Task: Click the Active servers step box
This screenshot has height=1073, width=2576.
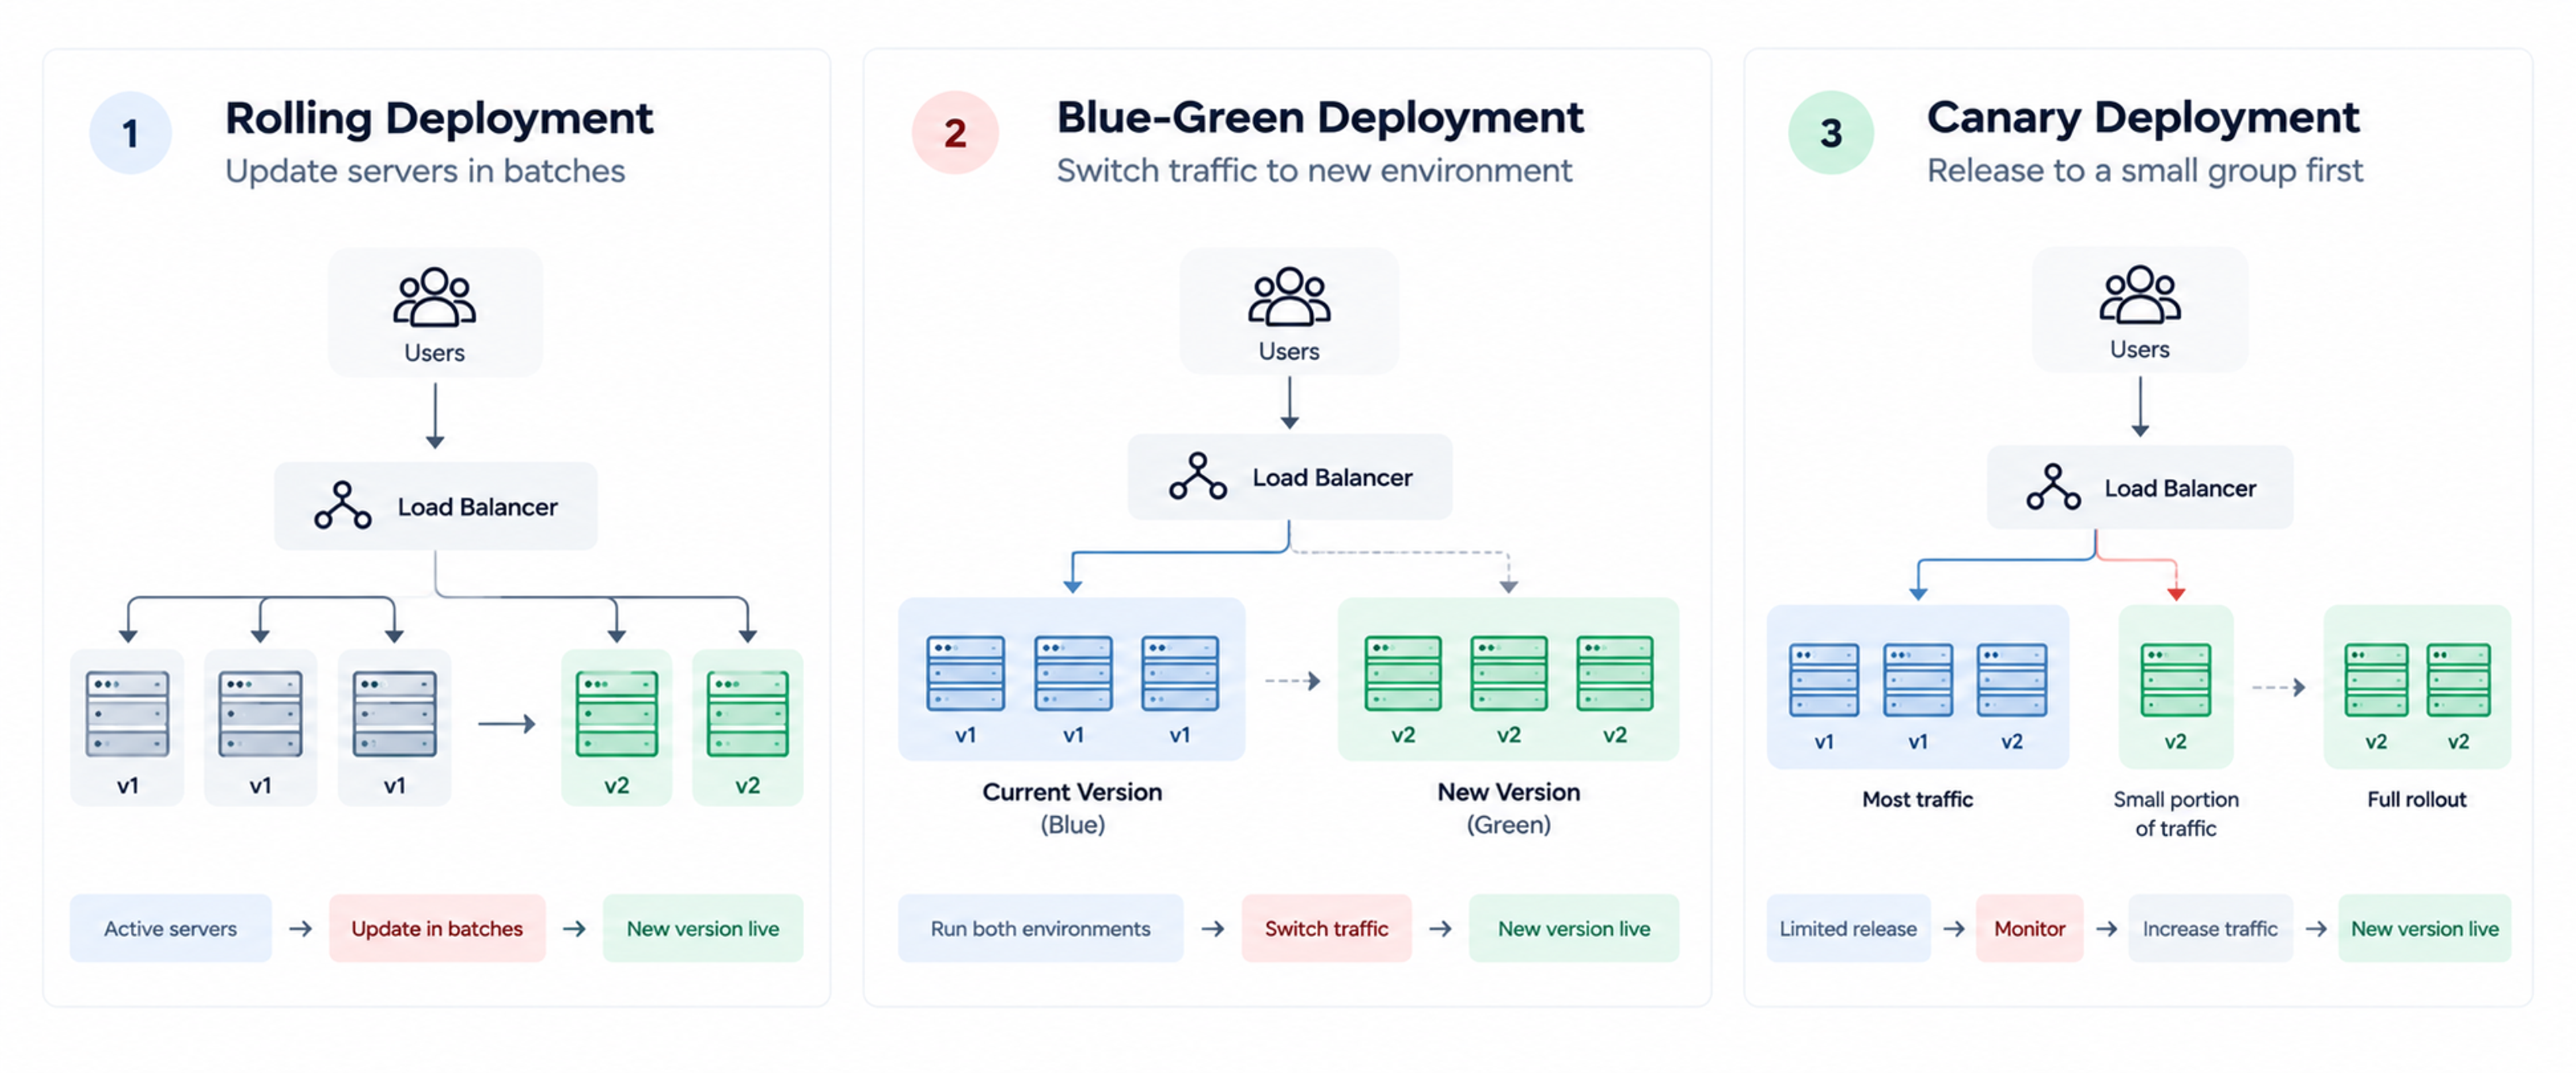Action: [x=171, y=928]
